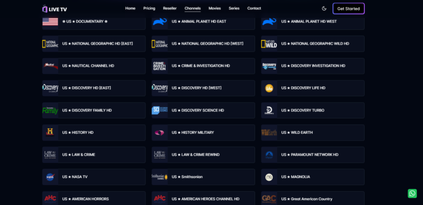Select US ★ MAGNOLIA text

click(x=295, y=177)
